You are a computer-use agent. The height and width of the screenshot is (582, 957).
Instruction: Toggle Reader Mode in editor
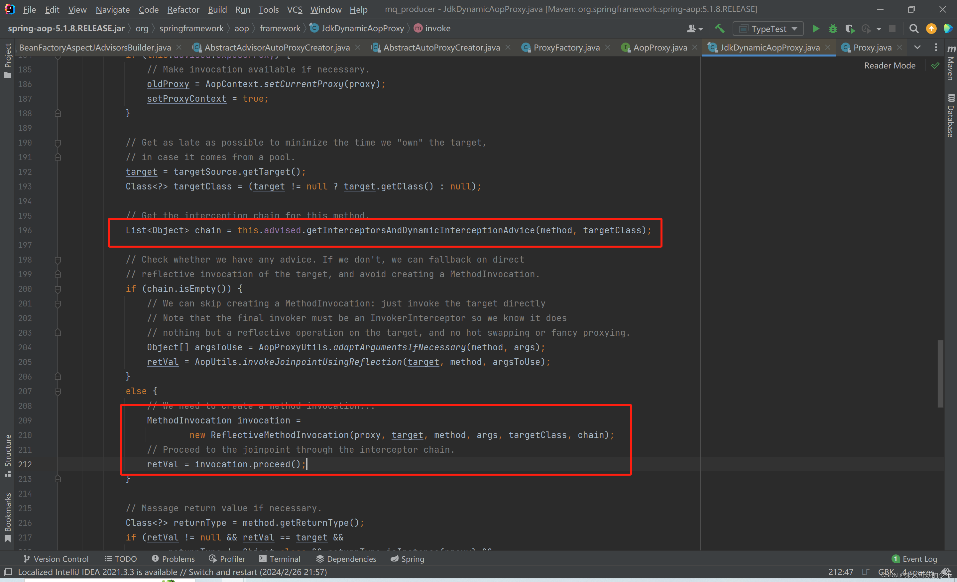890,65
